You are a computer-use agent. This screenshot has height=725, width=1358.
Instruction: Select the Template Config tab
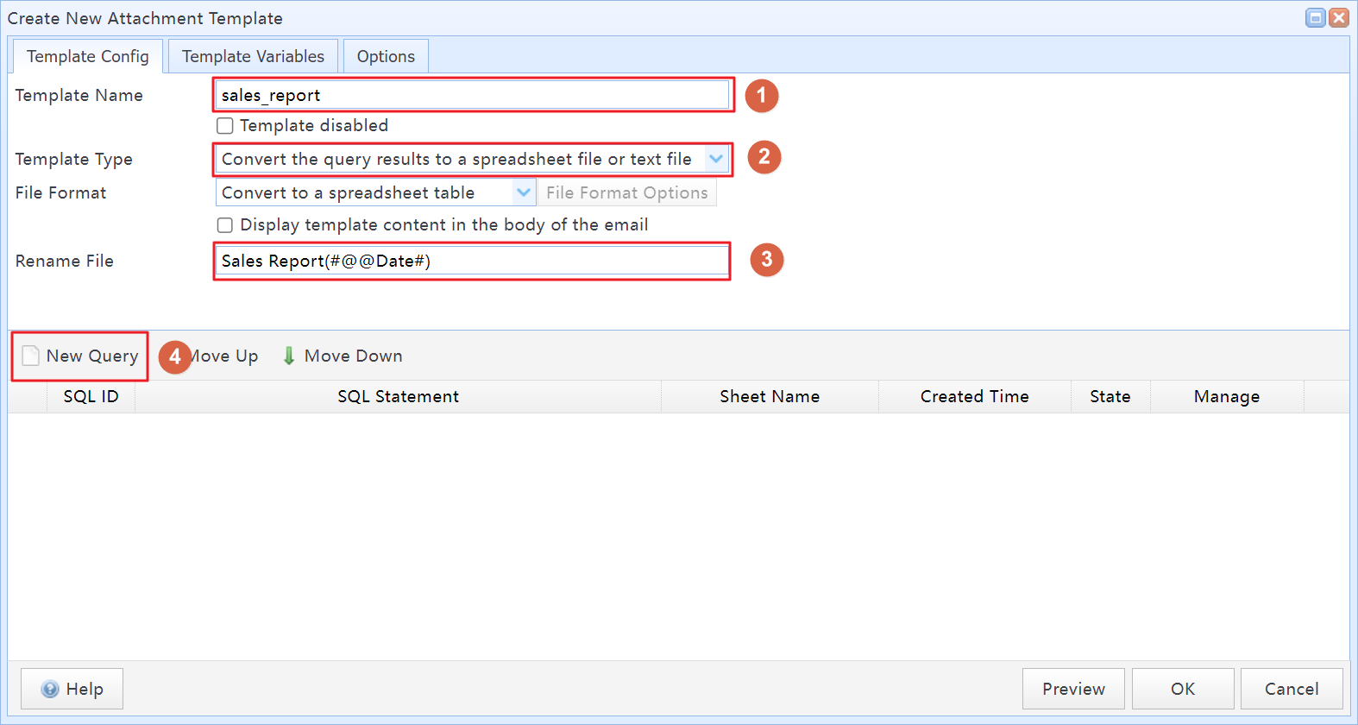(87, 57)
